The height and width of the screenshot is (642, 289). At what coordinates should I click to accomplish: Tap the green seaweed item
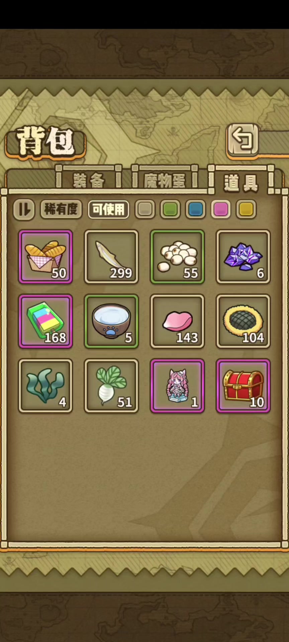coord(45,386)
